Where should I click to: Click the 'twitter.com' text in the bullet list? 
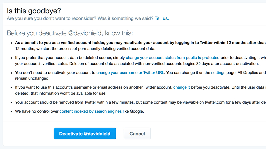215,102
